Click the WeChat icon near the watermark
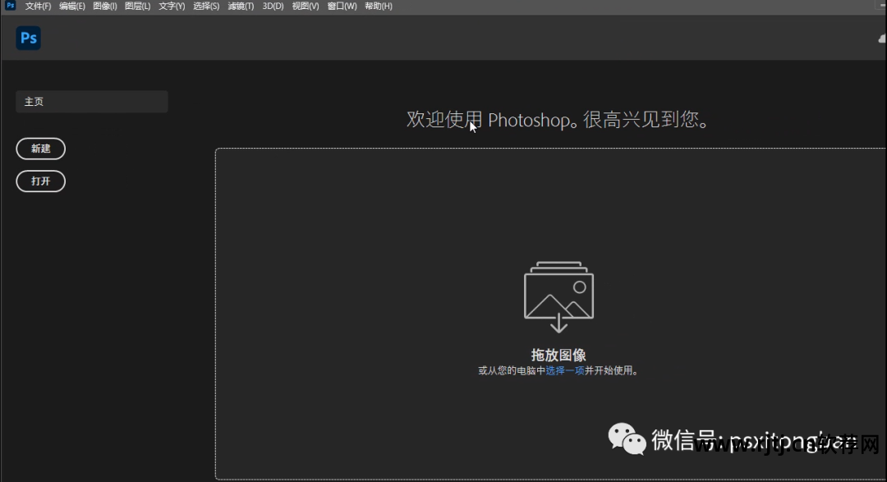 coord(626,440)
